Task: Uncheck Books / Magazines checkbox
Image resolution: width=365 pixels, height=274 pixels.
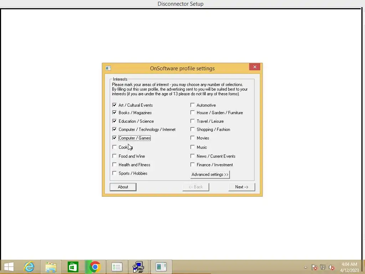Action: (x=114, y=112)
